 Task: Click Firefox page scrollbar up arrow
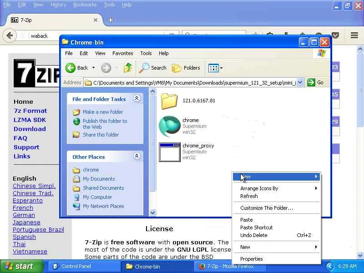(360, 49)
